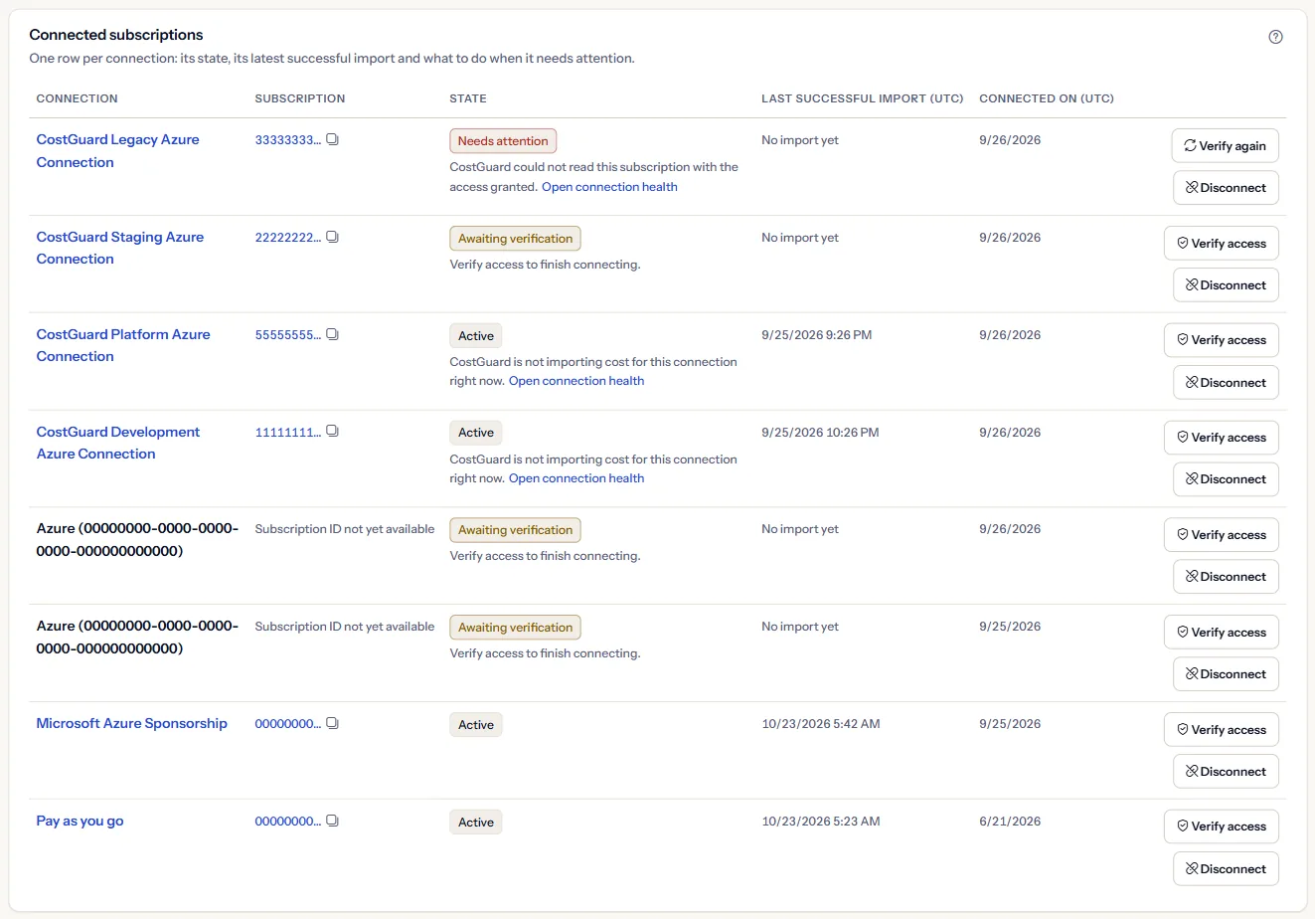Select the import time 10/23/2026 5:42 AM
The image size is (1315, 919).
coord(821,724)
